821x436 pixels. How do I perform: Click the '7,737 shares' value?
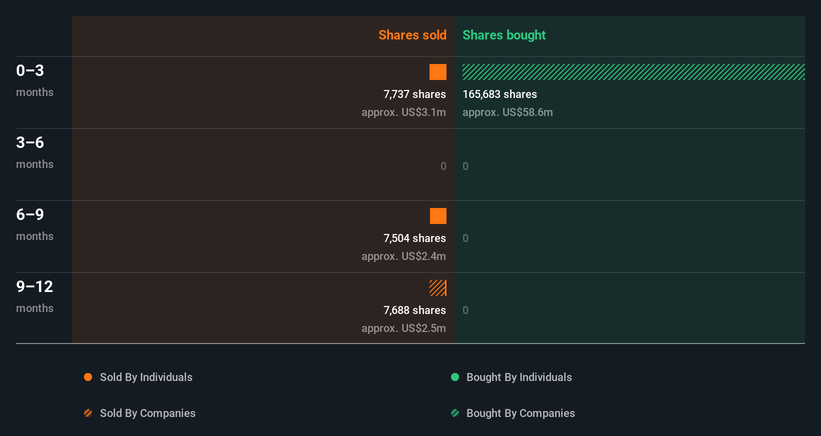(x=414, y=94)
